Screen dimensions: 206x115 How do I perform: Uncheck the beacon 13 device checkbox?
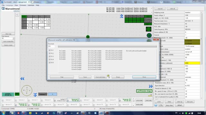pyautogui.click(x=29, y=105)
